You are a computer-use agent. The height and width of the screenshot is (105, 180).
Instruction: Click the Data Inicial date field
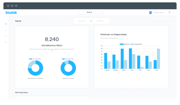pos(82,21)
